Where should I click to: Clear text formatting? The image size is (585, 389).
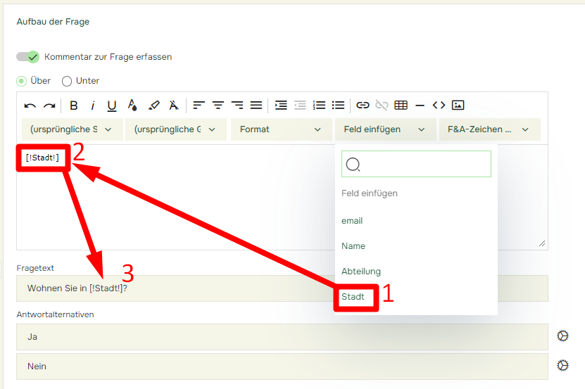(x=173, y=106)
